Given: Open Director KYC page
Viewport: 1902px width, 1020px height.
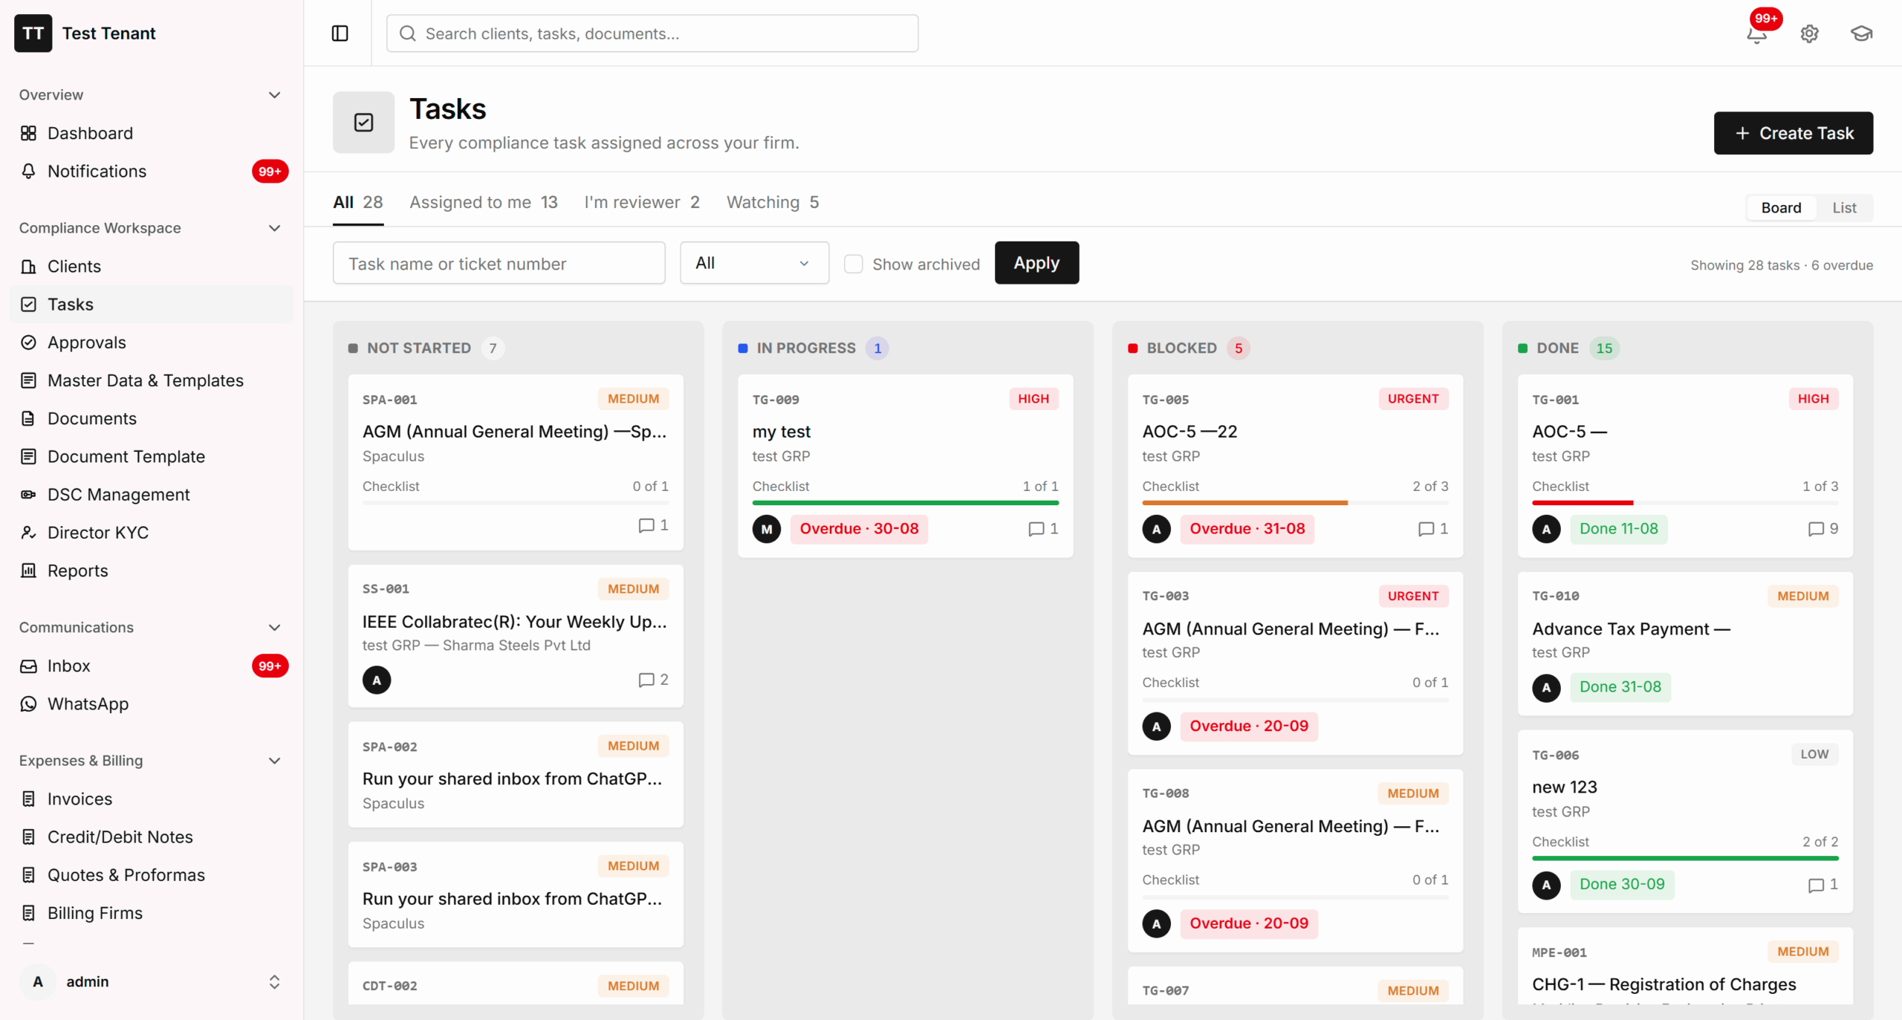Looking at the screenshot, I should pos(152,533).
